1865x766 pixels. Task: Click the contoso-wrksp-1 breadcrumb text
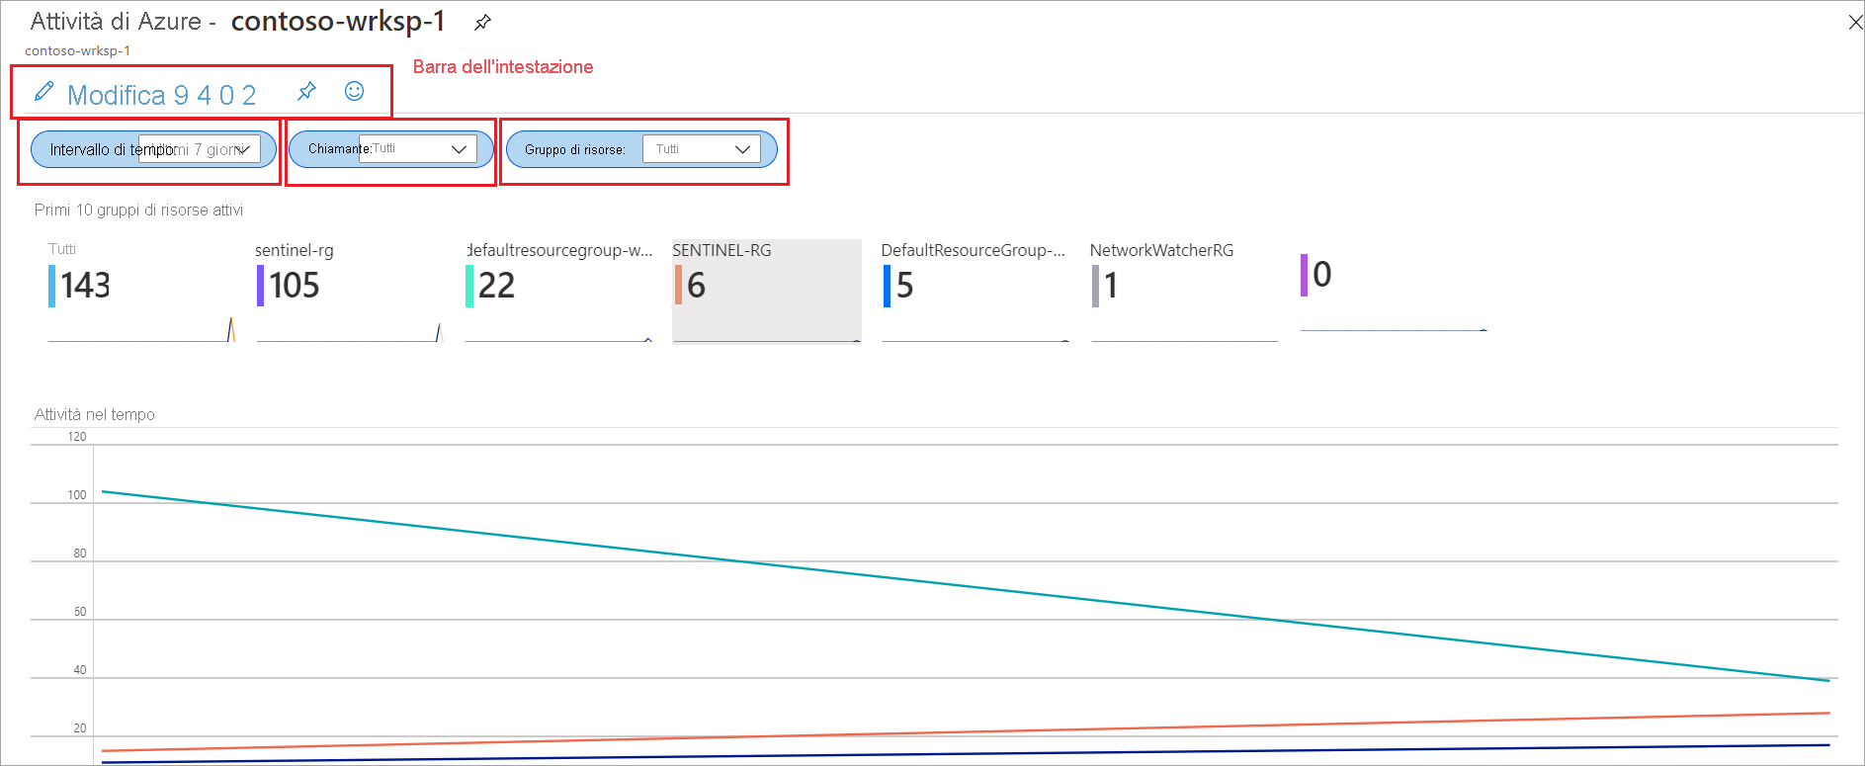pos(77,50)
